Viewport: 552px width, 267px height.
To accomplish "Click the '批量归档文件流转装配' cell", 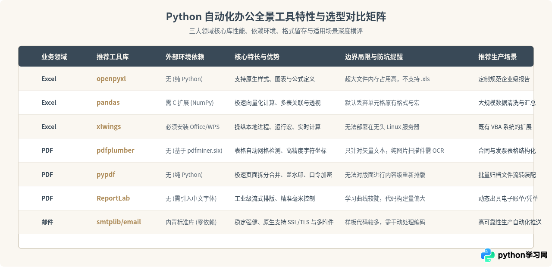I will (x=507, y=175).
